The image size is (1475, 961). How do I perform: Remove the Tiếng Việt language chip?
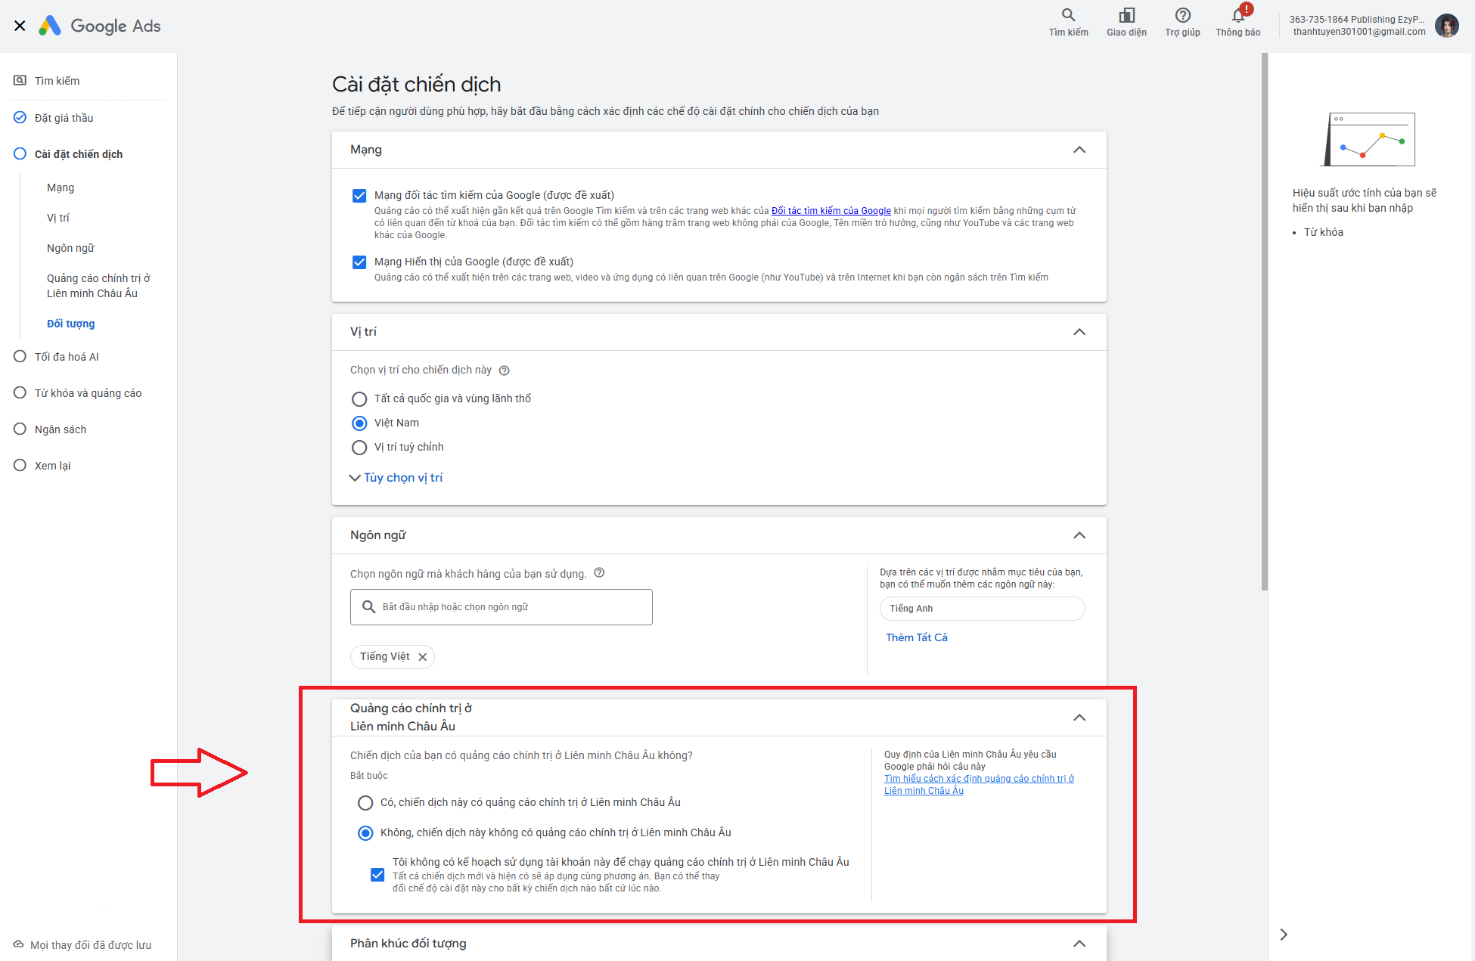point(423,657)
